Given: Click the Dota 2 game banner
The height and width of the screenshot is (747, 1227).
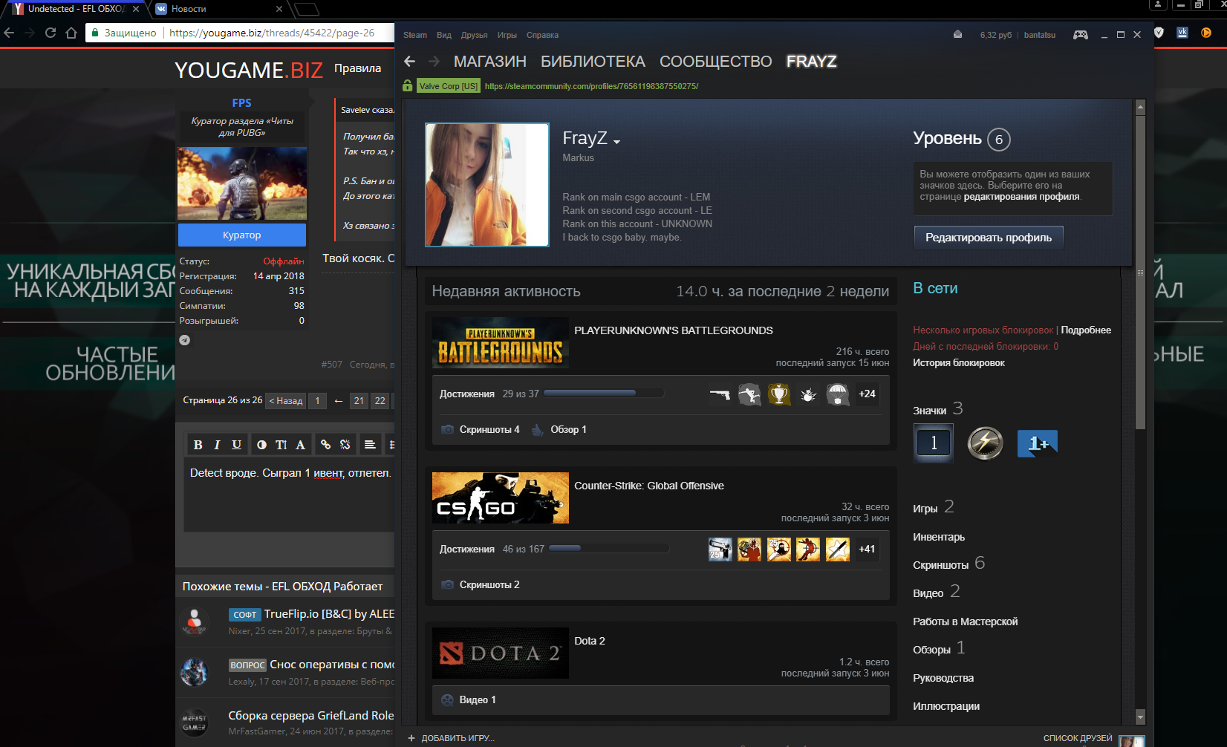Looking at the screenshot, I should [501, 653].
